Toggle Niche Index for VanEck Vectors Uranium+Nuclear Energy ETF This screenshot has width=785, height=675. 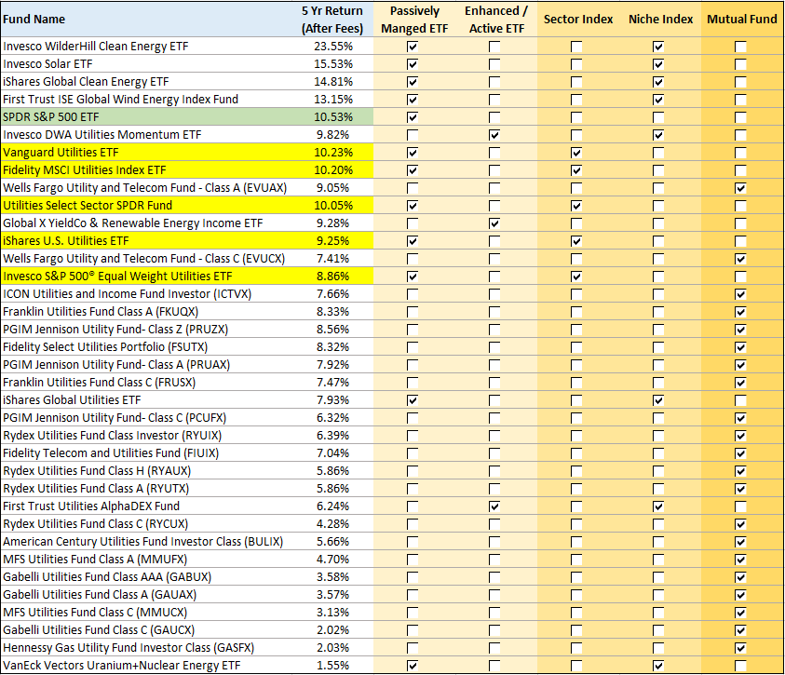tap(657, 666)
